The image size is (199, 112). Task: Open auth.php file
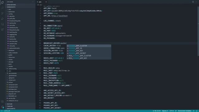20,18
